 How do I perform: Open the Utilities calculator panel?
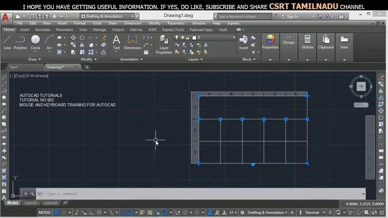307,42
